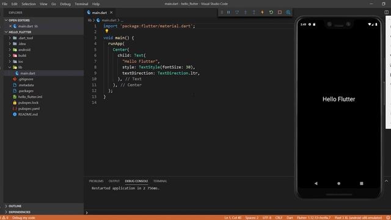Switch to the OUTPUT panel tab
This screenshot has height=220, width=391.
click(x=114, y=181)
